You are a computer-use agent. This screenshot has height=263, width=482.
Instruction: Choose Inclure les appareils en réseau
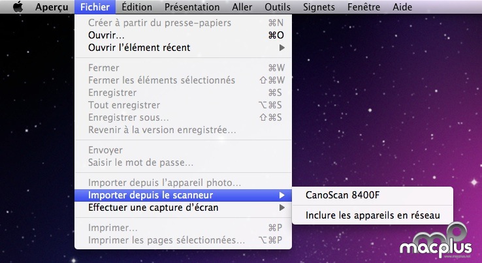372,215
